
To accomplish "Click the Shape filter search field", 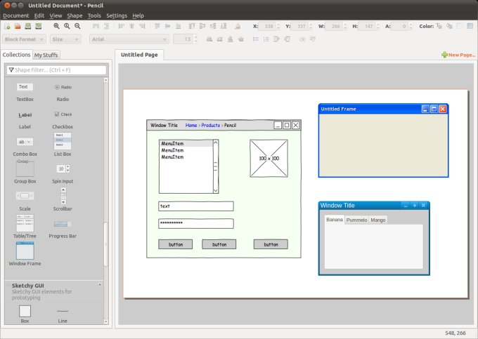I will (x=56, y=70).
